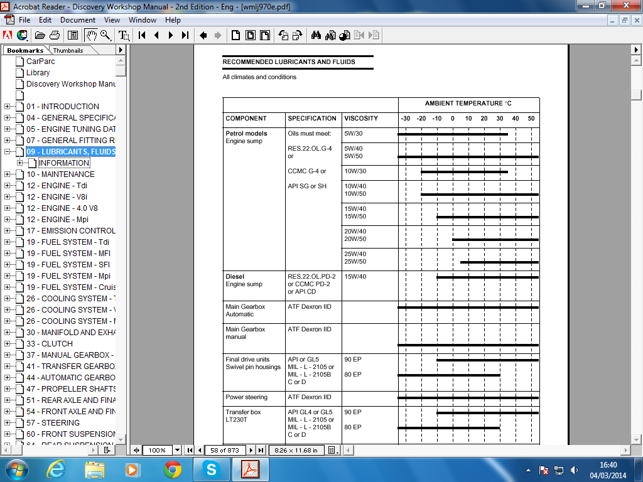Click the page number field 58 of 873
The width and height of the screenshot is (643, 482).
click(225, 450)
